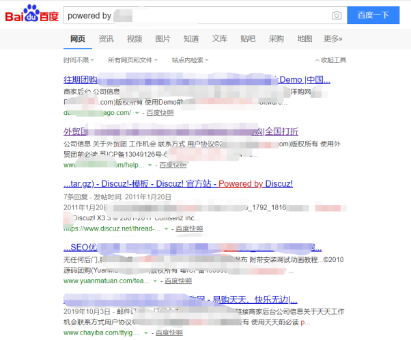
Task: Expand dropdown arrow next to ago.com URL
Action: tap(137, 113)
